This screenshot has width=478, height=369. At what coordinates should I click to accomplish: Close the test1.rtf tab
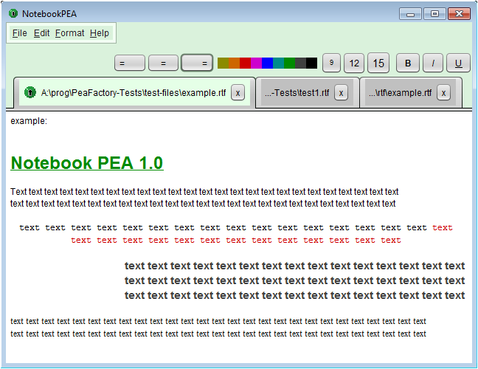[x=341, y=93]
